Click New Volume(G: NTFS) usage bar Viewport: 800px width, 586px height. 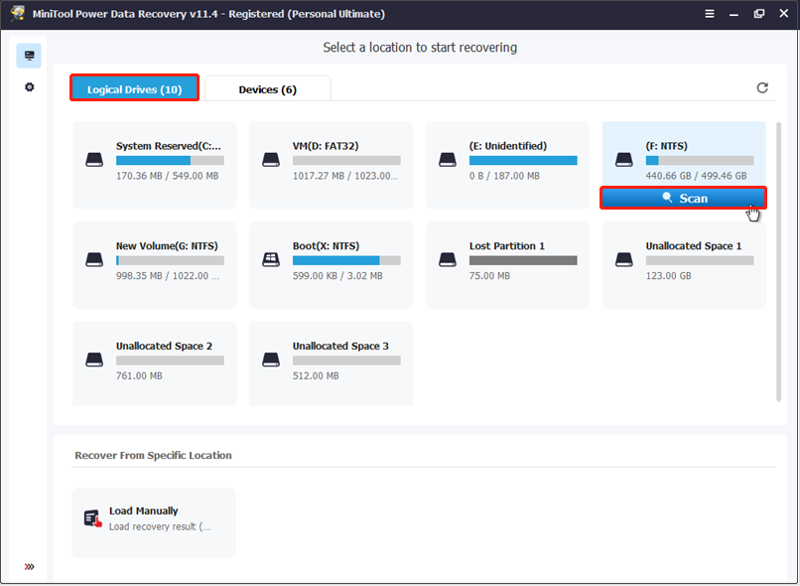pos(170,260)
